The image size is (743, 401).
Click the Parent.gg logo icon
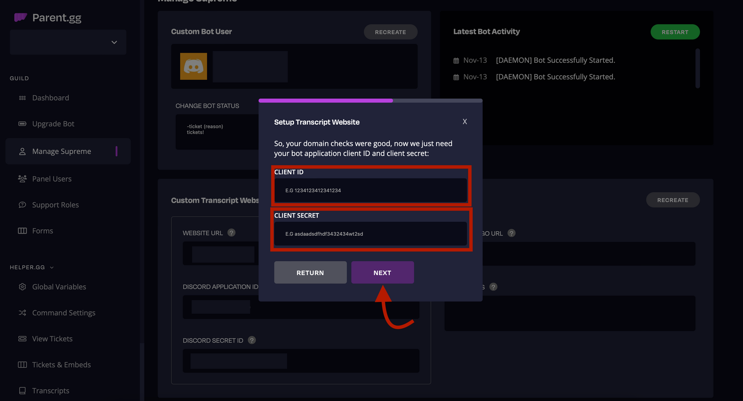(x=20, y=17)
